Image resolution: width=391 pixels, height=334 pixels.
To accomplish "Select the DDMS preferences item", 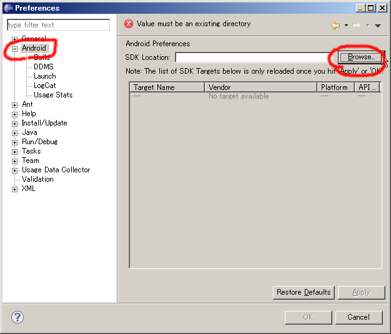I will [44, 67].
